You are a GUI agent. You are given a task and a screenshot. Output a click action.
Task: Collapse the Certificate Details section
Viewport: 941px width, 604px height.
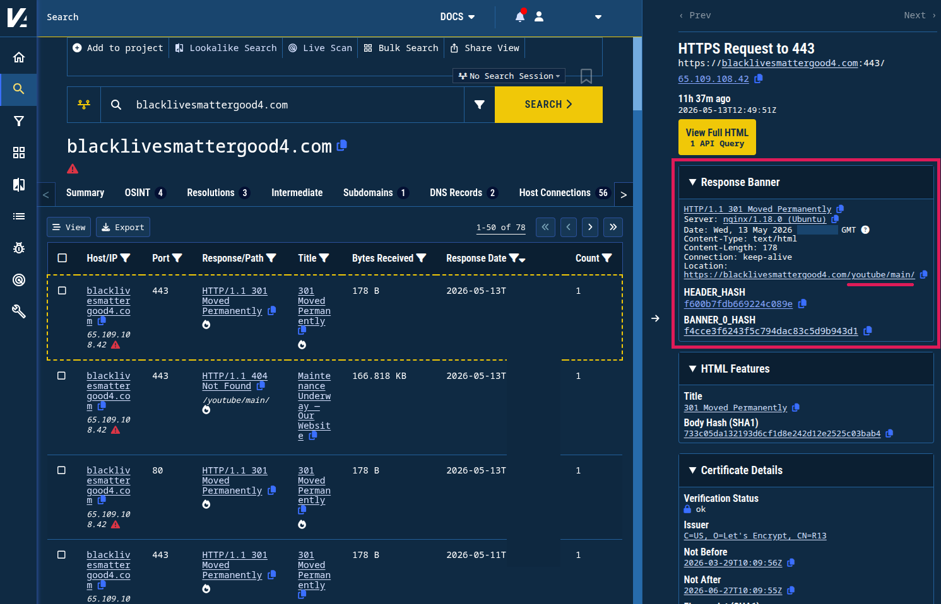pyautogui.click(x=693, y=470)
